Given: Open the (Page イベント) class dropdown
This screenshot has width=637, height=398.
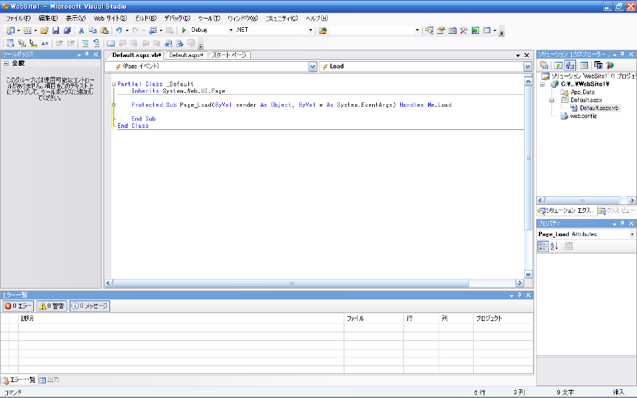Looking at the screenshot, I should click(x=313, y=66).
